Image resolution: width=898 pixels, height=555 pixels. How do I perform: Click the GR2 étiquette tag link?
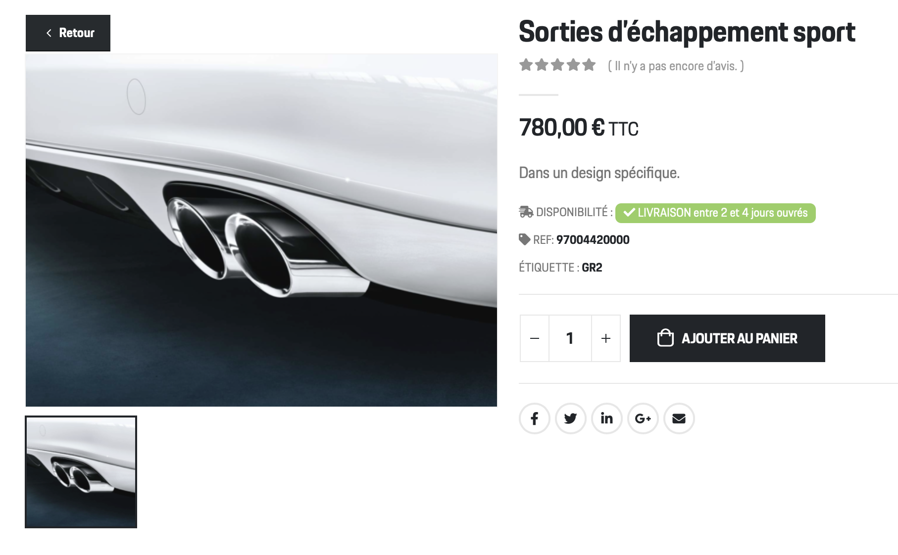click(592, 268)
